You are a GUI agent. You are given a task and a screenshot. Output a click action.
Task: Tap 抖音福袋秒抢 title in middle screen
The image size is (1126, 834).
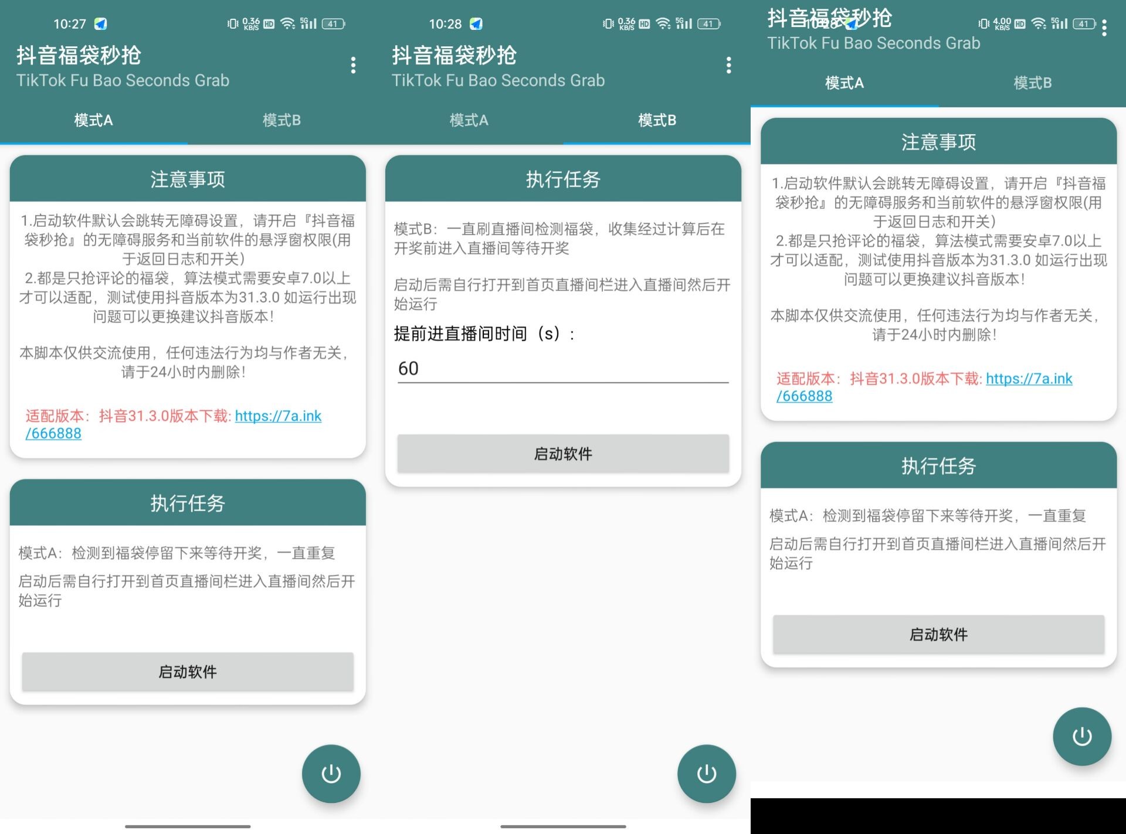click(454, 55)
